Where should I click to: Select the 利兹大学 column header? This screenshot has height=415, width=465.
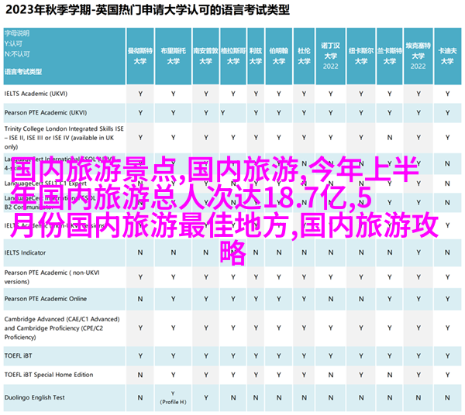256,56
